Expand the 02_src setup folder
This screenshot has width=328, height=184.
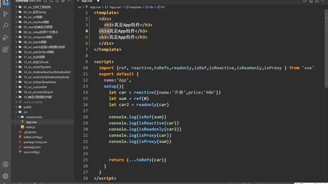click(16, 12)
